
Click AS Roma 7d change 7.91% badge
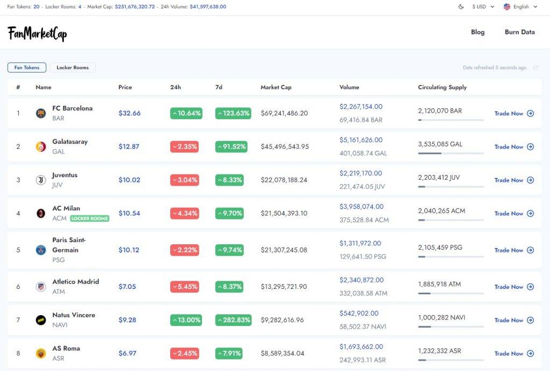tap(229, 353)
